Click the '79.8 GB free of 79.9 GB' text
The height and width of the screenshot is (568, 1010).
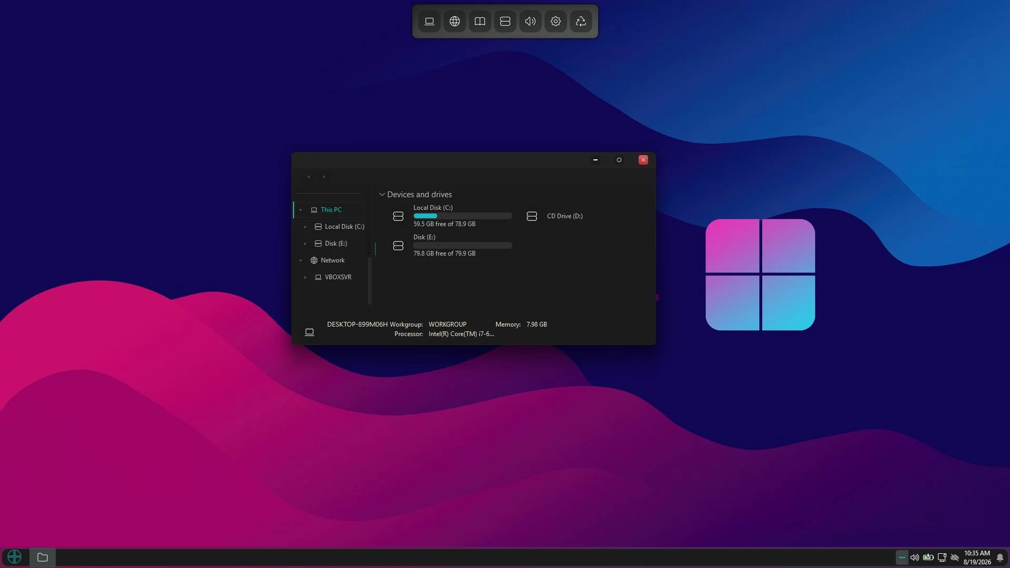click(x=444, y=253)
